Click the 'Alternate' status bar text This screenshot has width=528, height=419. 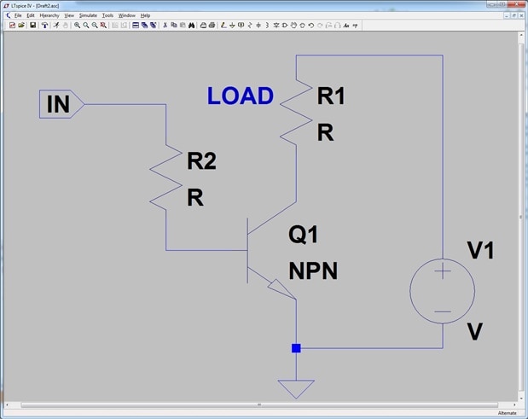pyautogui.click(x=507, y=413)
